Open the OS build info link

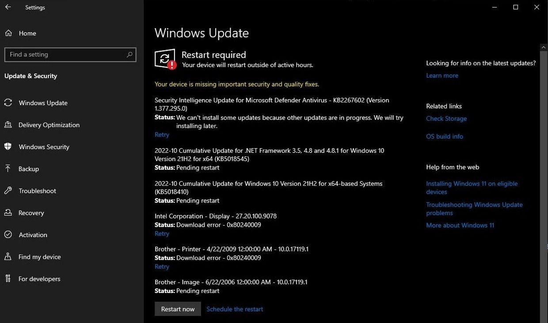pyautogui.click(x=445, y=136)
